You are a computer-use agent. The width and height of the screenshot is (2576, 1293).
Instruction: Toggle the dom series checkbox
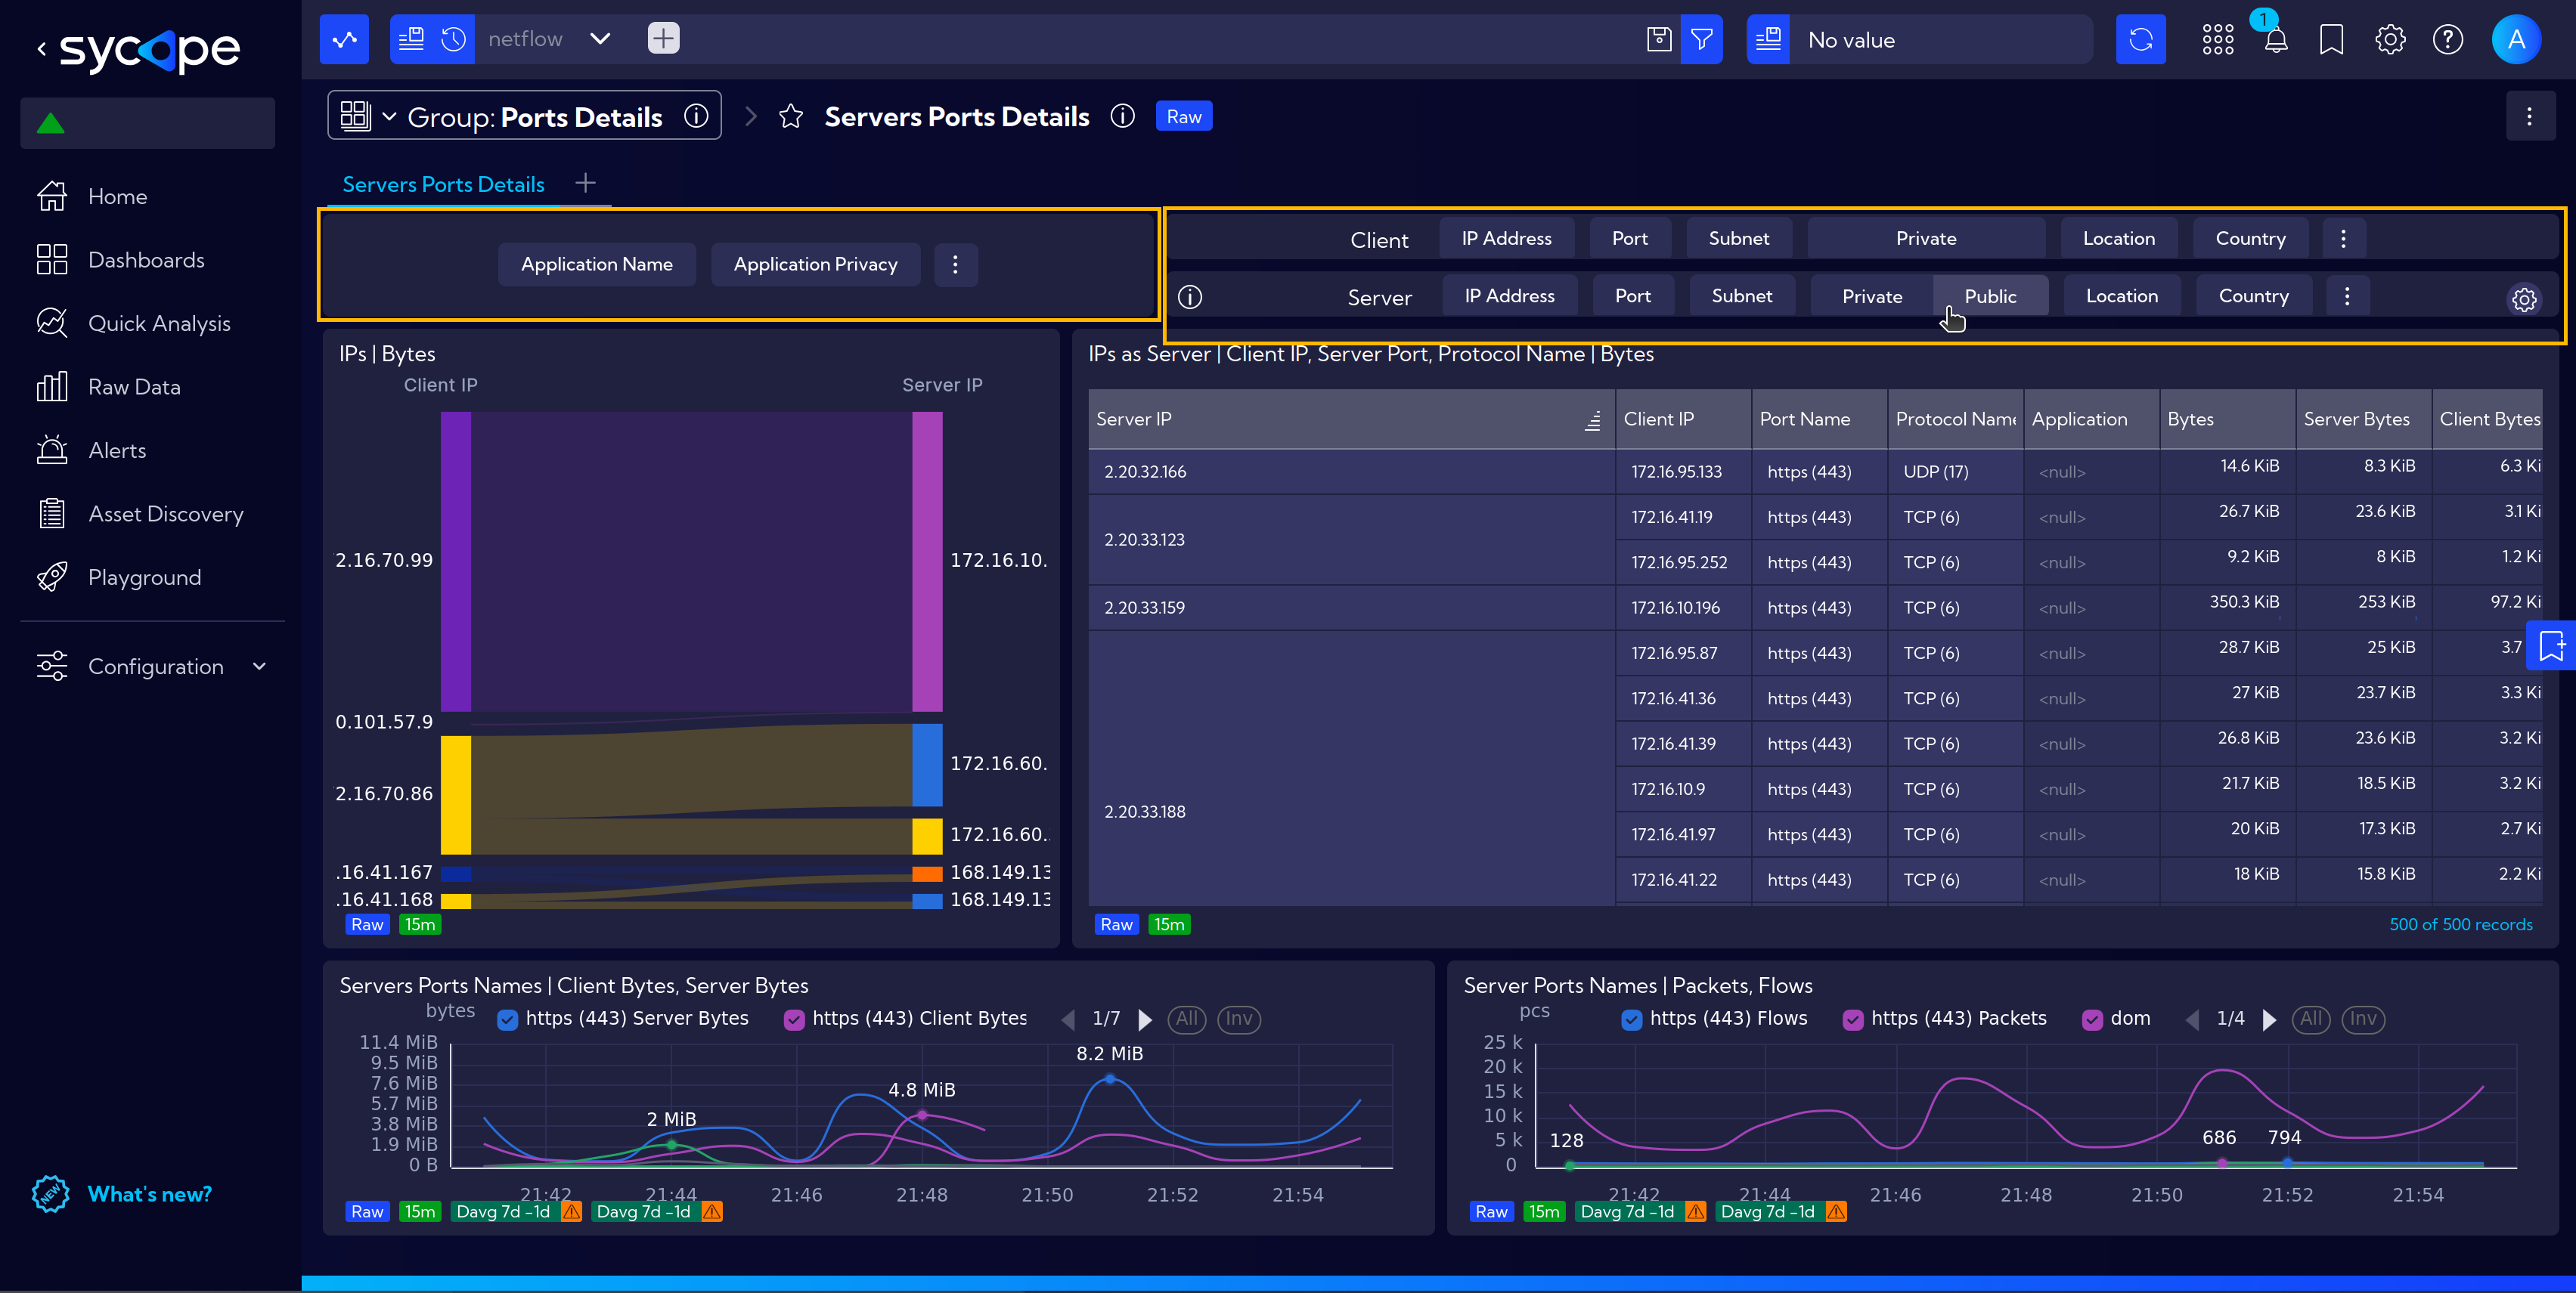pyautogui.click(x=2092, y=1020)
